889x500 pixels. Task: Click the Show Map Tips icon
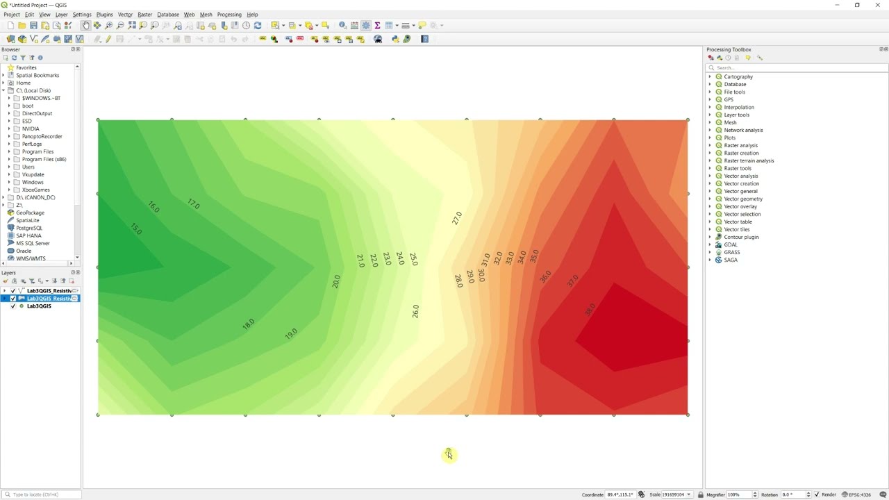(x=422, y=26)
